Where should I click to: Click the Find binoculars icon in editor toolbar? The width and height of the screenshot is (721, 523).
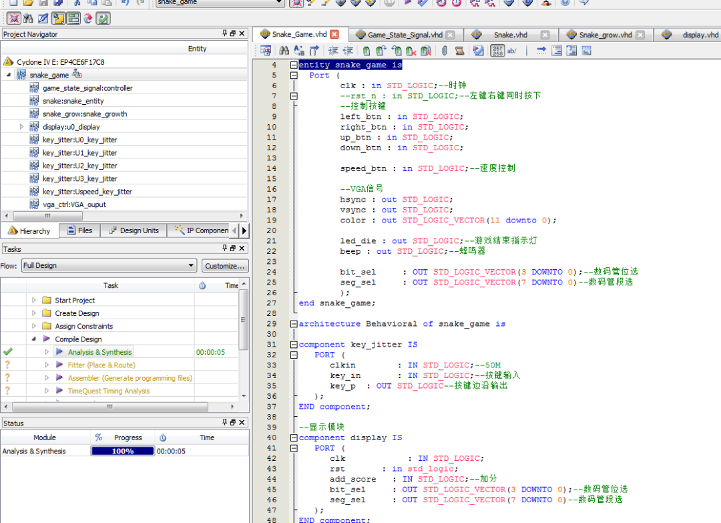tap(284, 51)
